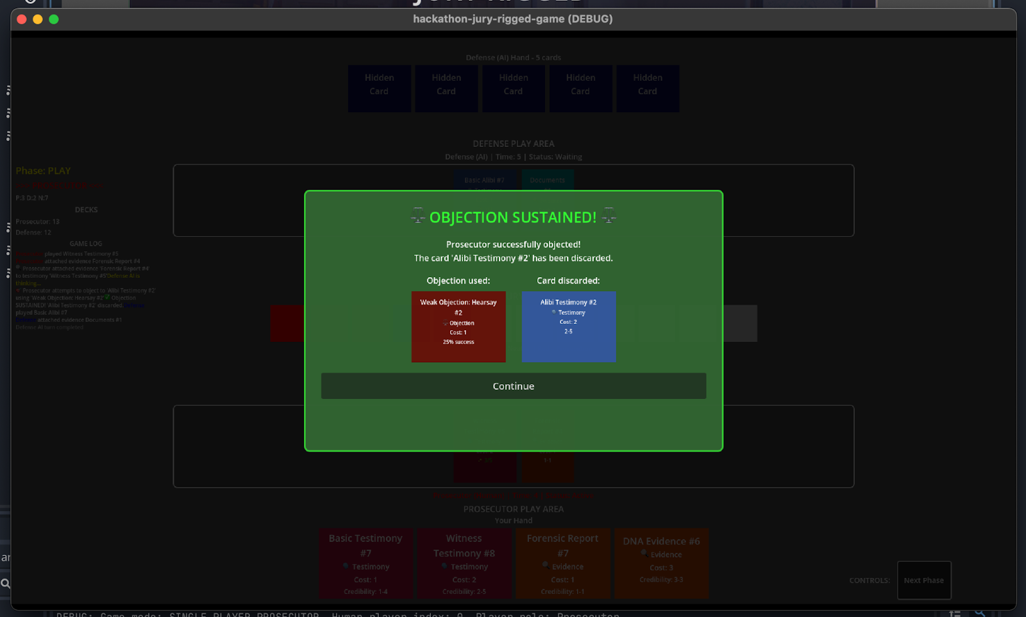This screenshot has height=617, width=1026.
Task: Click the green checkmark icon in the game log
Action: pos(106,298)
